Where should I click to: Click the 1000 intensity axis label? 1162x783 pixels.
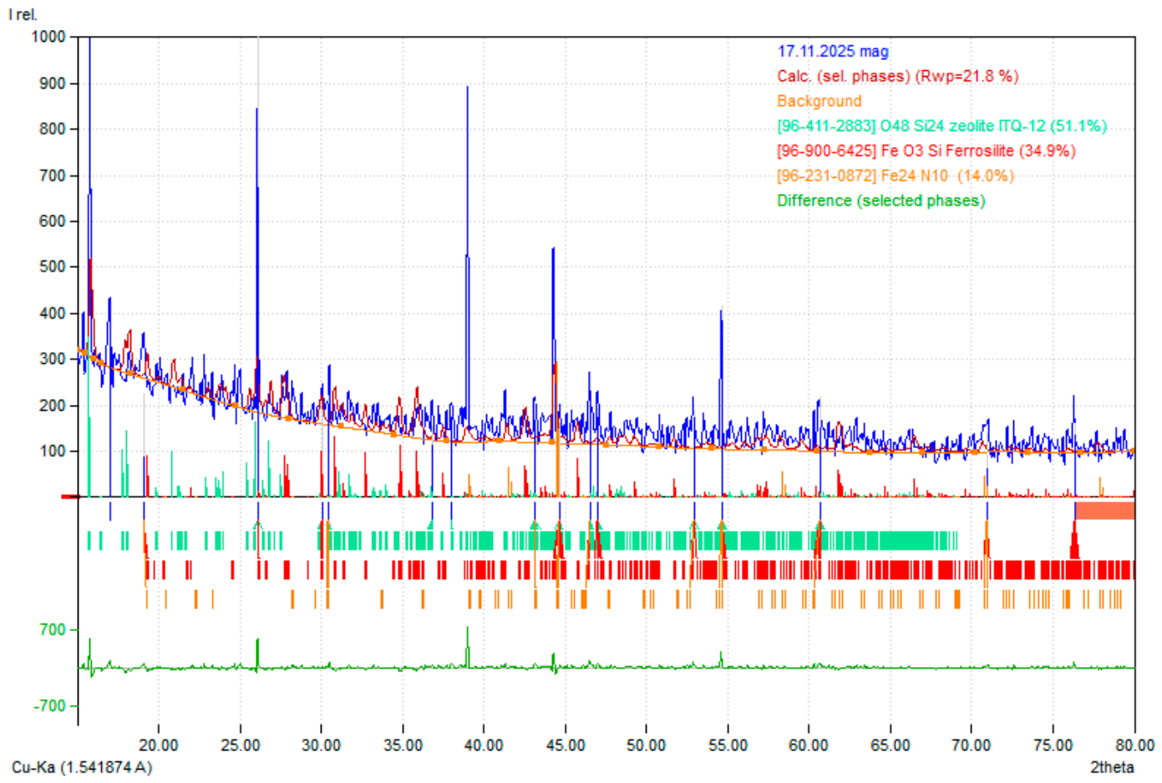[x=48, y=37]
